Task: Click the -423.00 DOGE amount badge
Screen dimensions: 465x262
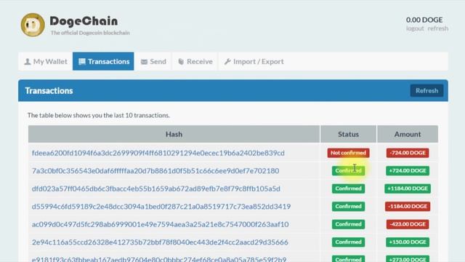Action: click(x=408, y=224)
